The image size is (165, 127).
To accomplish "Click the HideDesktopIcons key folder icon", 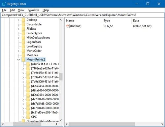I will (23, 38).
